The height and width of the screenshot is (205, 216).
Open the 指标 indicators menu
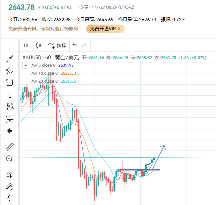click(57, 46)
